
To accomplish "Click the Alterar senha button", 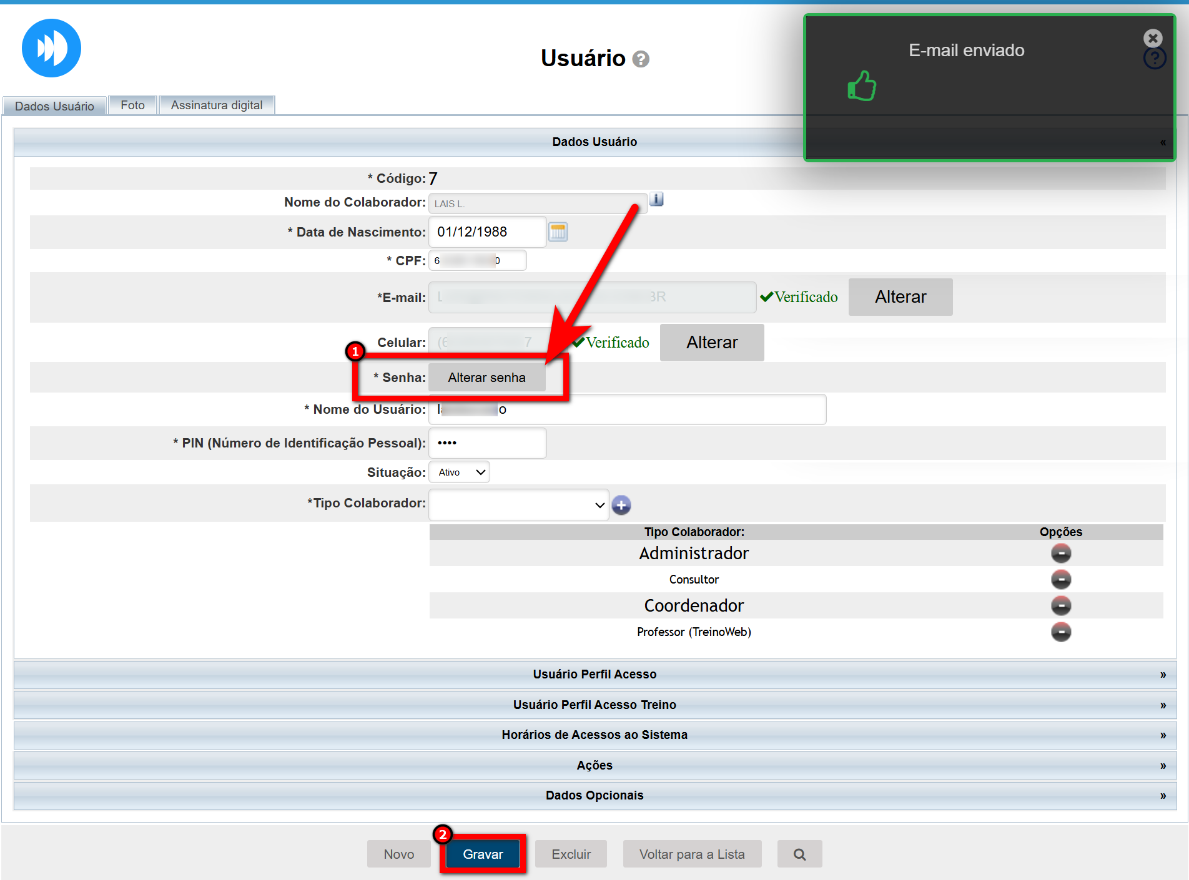I will pos(486,378).
